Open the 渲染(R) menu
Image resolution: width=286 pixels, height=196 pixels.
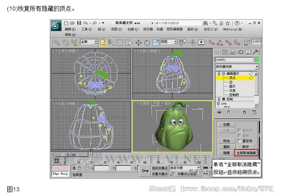tap(193, 29)
